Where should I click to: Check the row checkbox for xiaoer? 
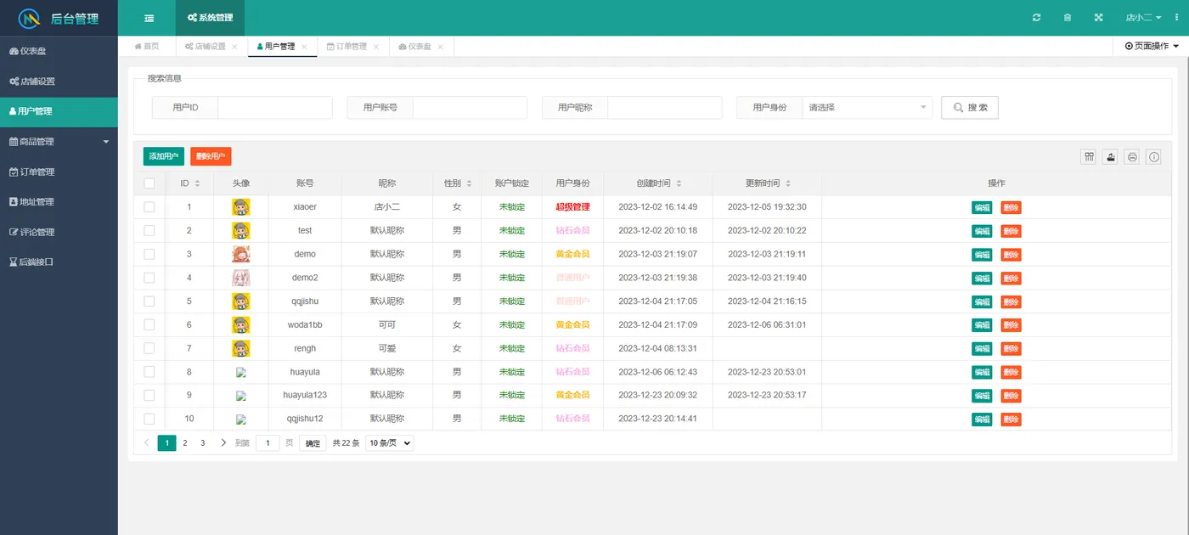149,207
